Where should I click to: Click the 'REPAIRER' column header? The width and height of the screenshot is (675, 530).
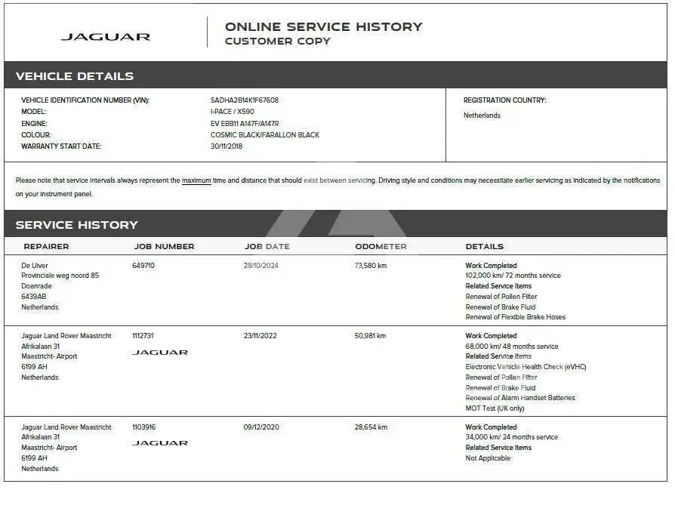46,247
